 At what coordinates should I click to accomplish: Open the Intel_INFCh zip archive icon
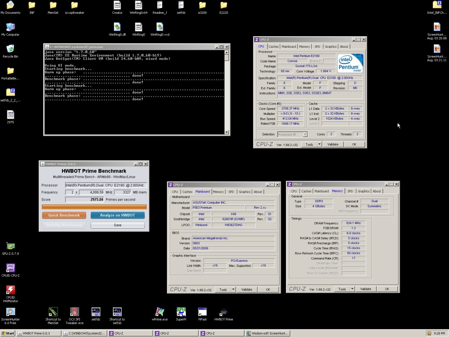(437, 7)
